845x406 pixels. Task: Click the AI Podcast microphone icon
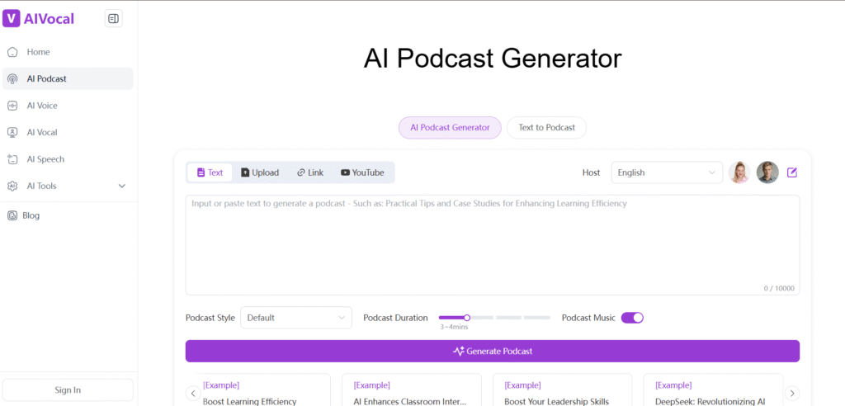(x=12, y=78)
